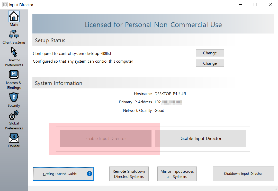This screenshot has height=191, width=278.
Task: Click text 'Configured to control system desktop-4i0flsf'
Action: coord(72,53)
